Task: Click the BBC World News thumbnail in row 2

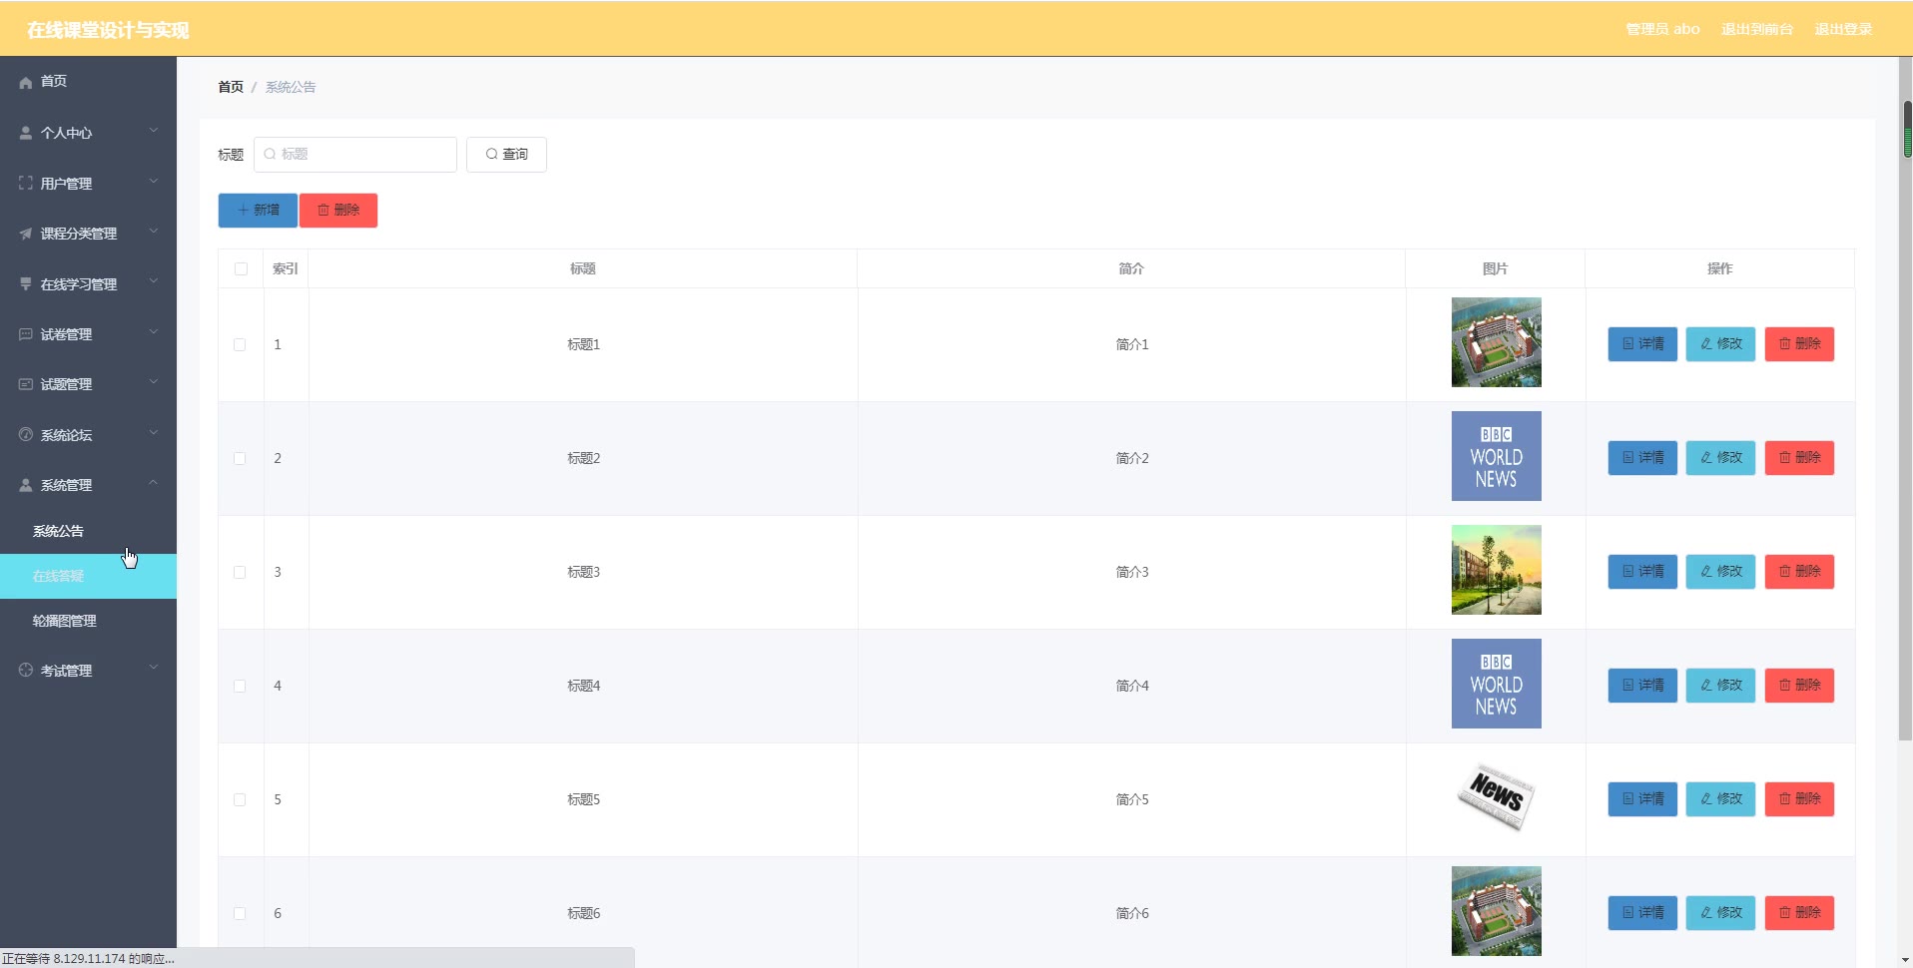Action: (x=1496, y=456)
